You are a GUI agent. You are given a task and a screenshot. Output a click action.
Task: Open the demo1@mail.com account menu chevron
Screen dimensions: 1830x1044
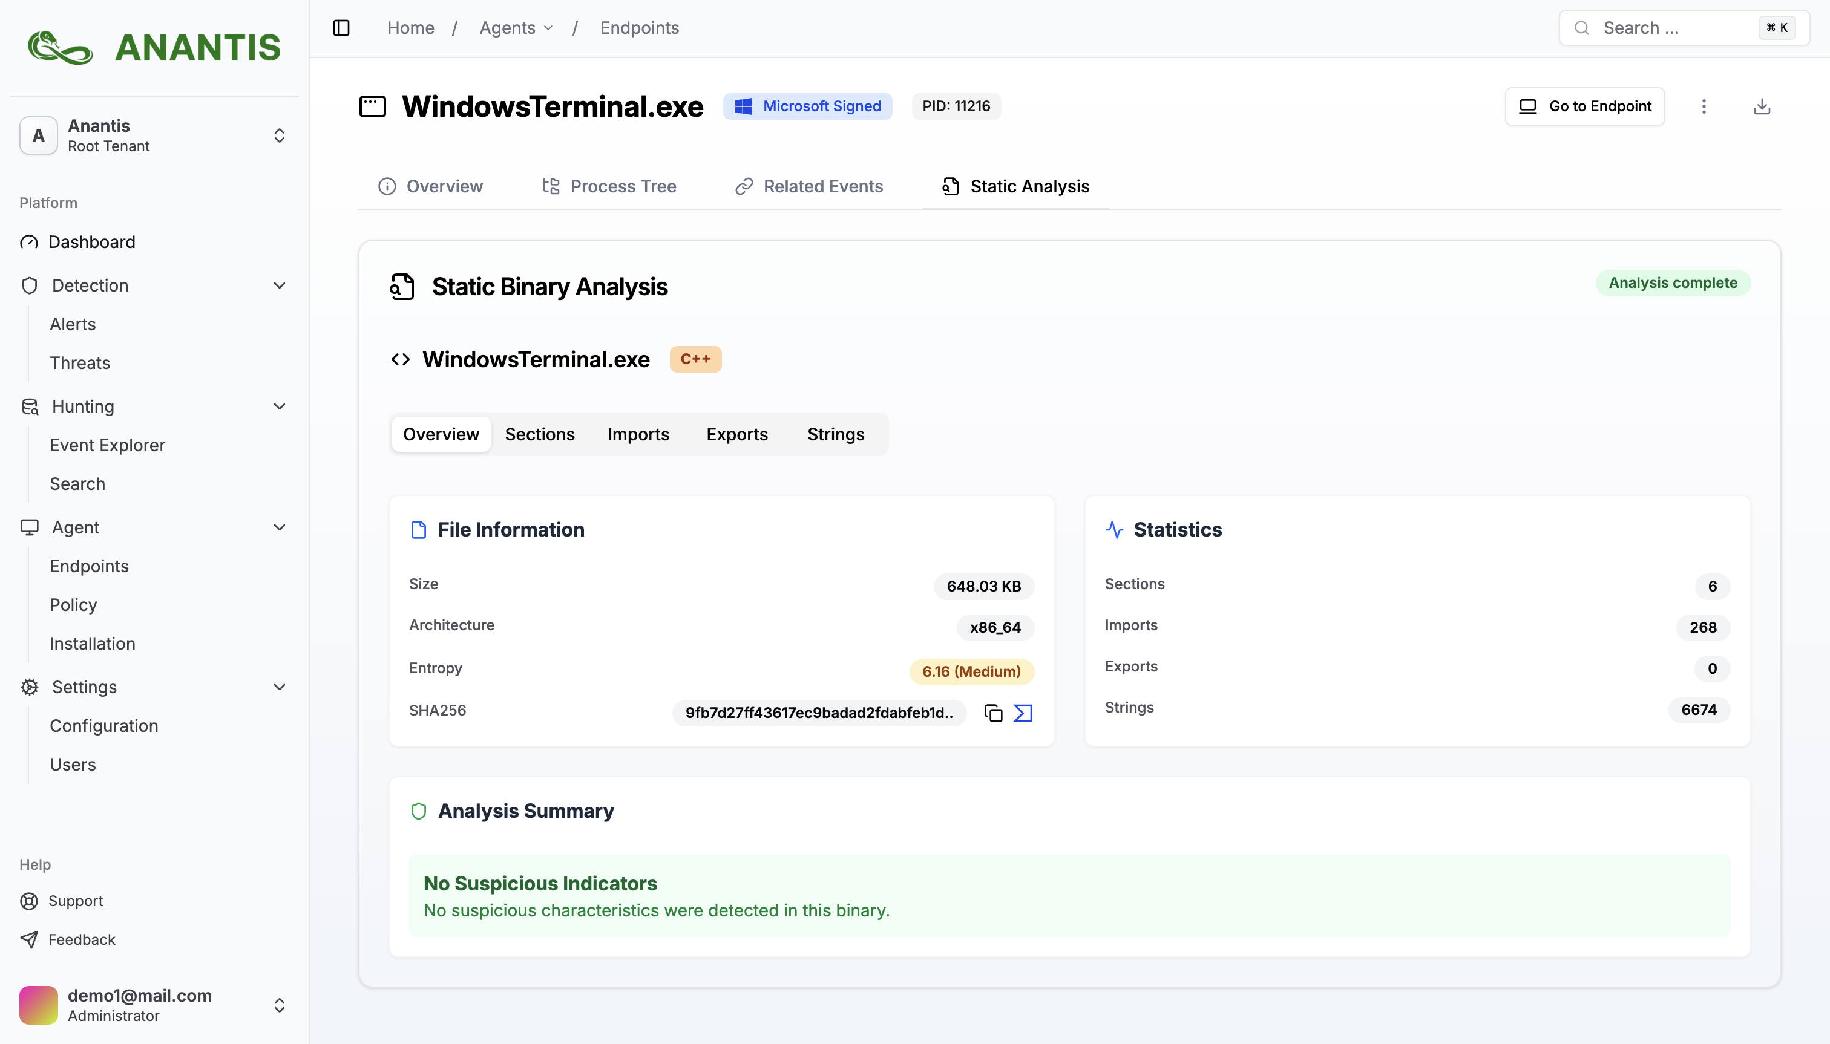[280, 1005]
